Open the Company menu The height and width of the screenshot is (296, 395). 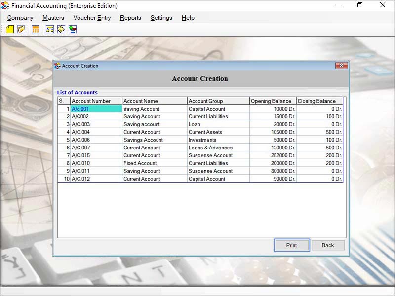(x=20, y=18)
